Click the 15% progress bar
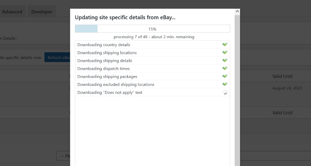 [x=152, y=29]
